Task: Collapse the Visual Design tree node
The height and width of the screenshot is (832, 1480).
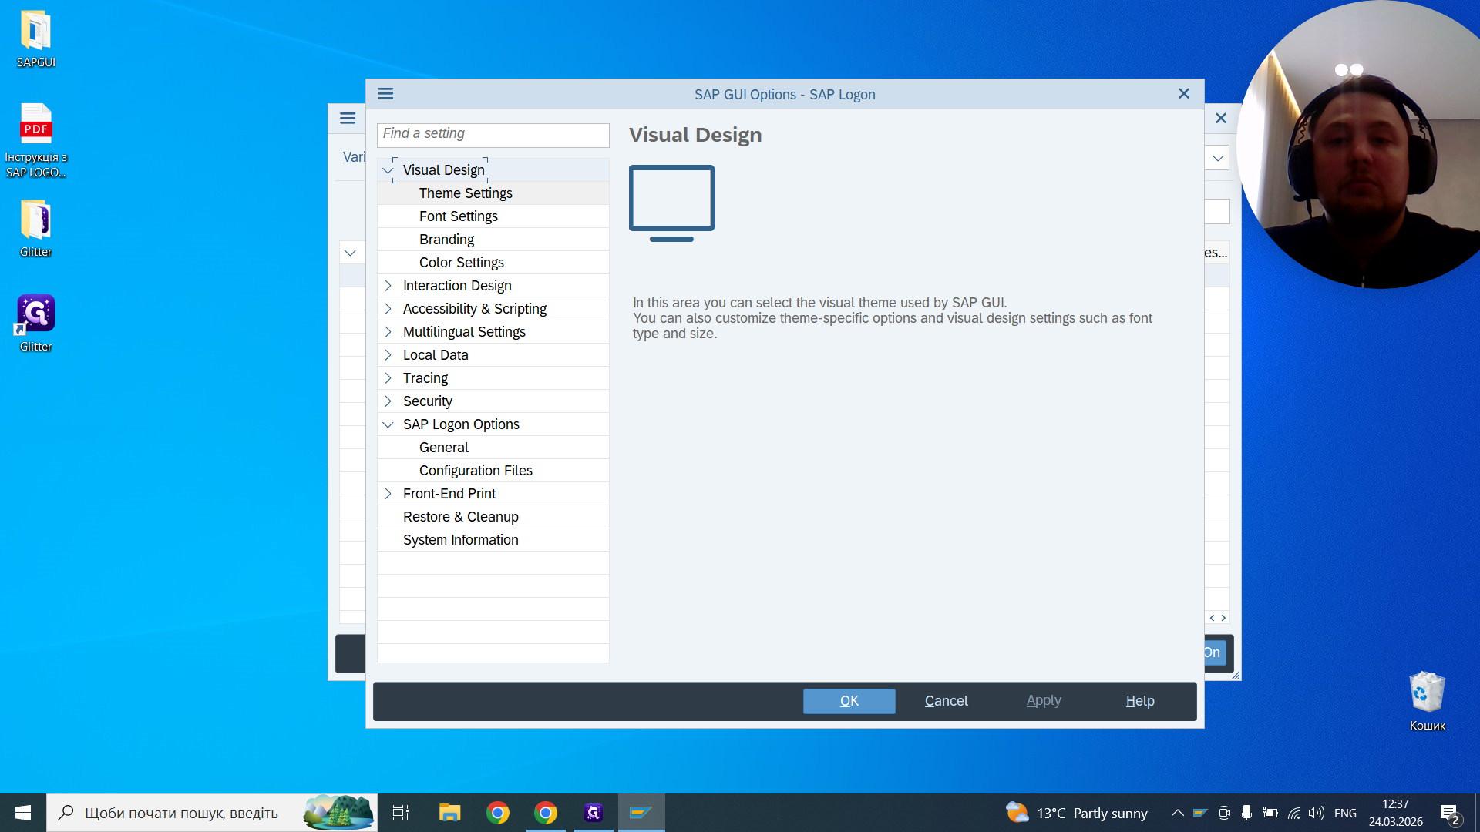Action: pos(388,170)
